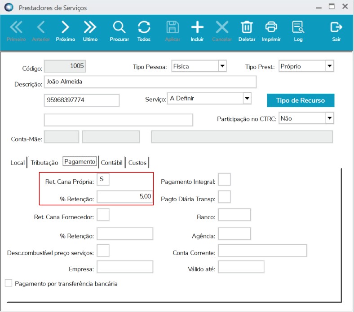354x312 pixels.
Task: Click the Agência input field
Action: (x=235, y=234)
